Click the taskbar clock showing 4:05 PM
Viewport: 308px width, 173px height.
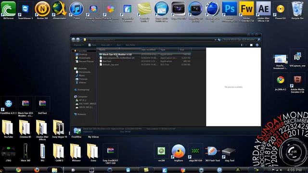(x=294, y=170)
